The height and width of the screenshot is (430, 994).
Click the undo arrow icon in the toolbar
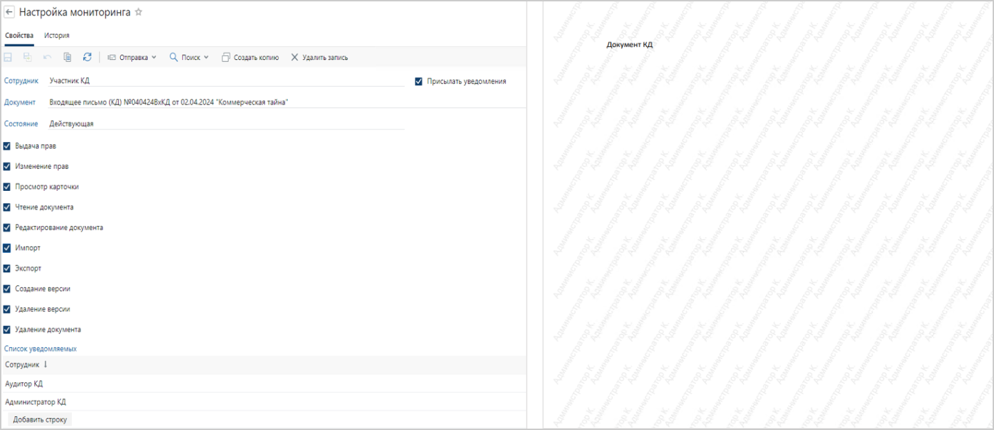point(48,57)
